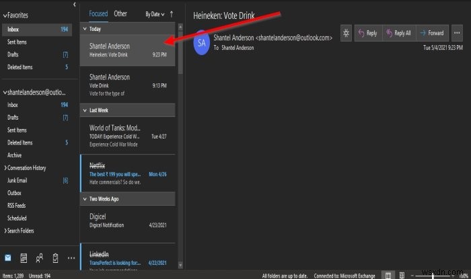Collapse the Today group
The height and width of the screenshot is (279, 471).
tap(85, 29)
